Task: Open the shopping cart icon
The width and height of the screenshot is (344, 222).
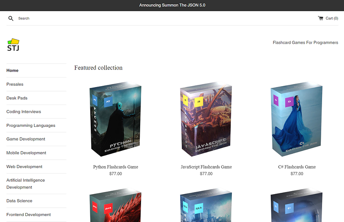Action: 320,18
